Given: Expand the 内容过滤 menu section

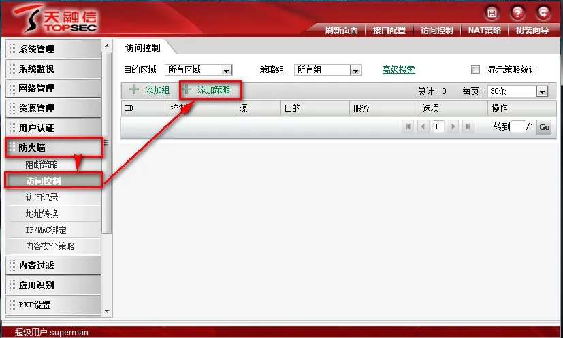Looking at the screenshot, I should (x=53, y=265).
